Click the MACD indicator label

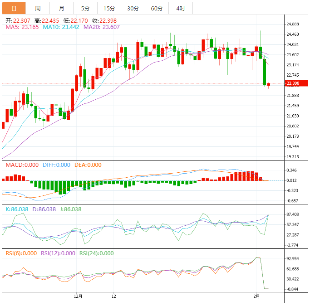22,165
